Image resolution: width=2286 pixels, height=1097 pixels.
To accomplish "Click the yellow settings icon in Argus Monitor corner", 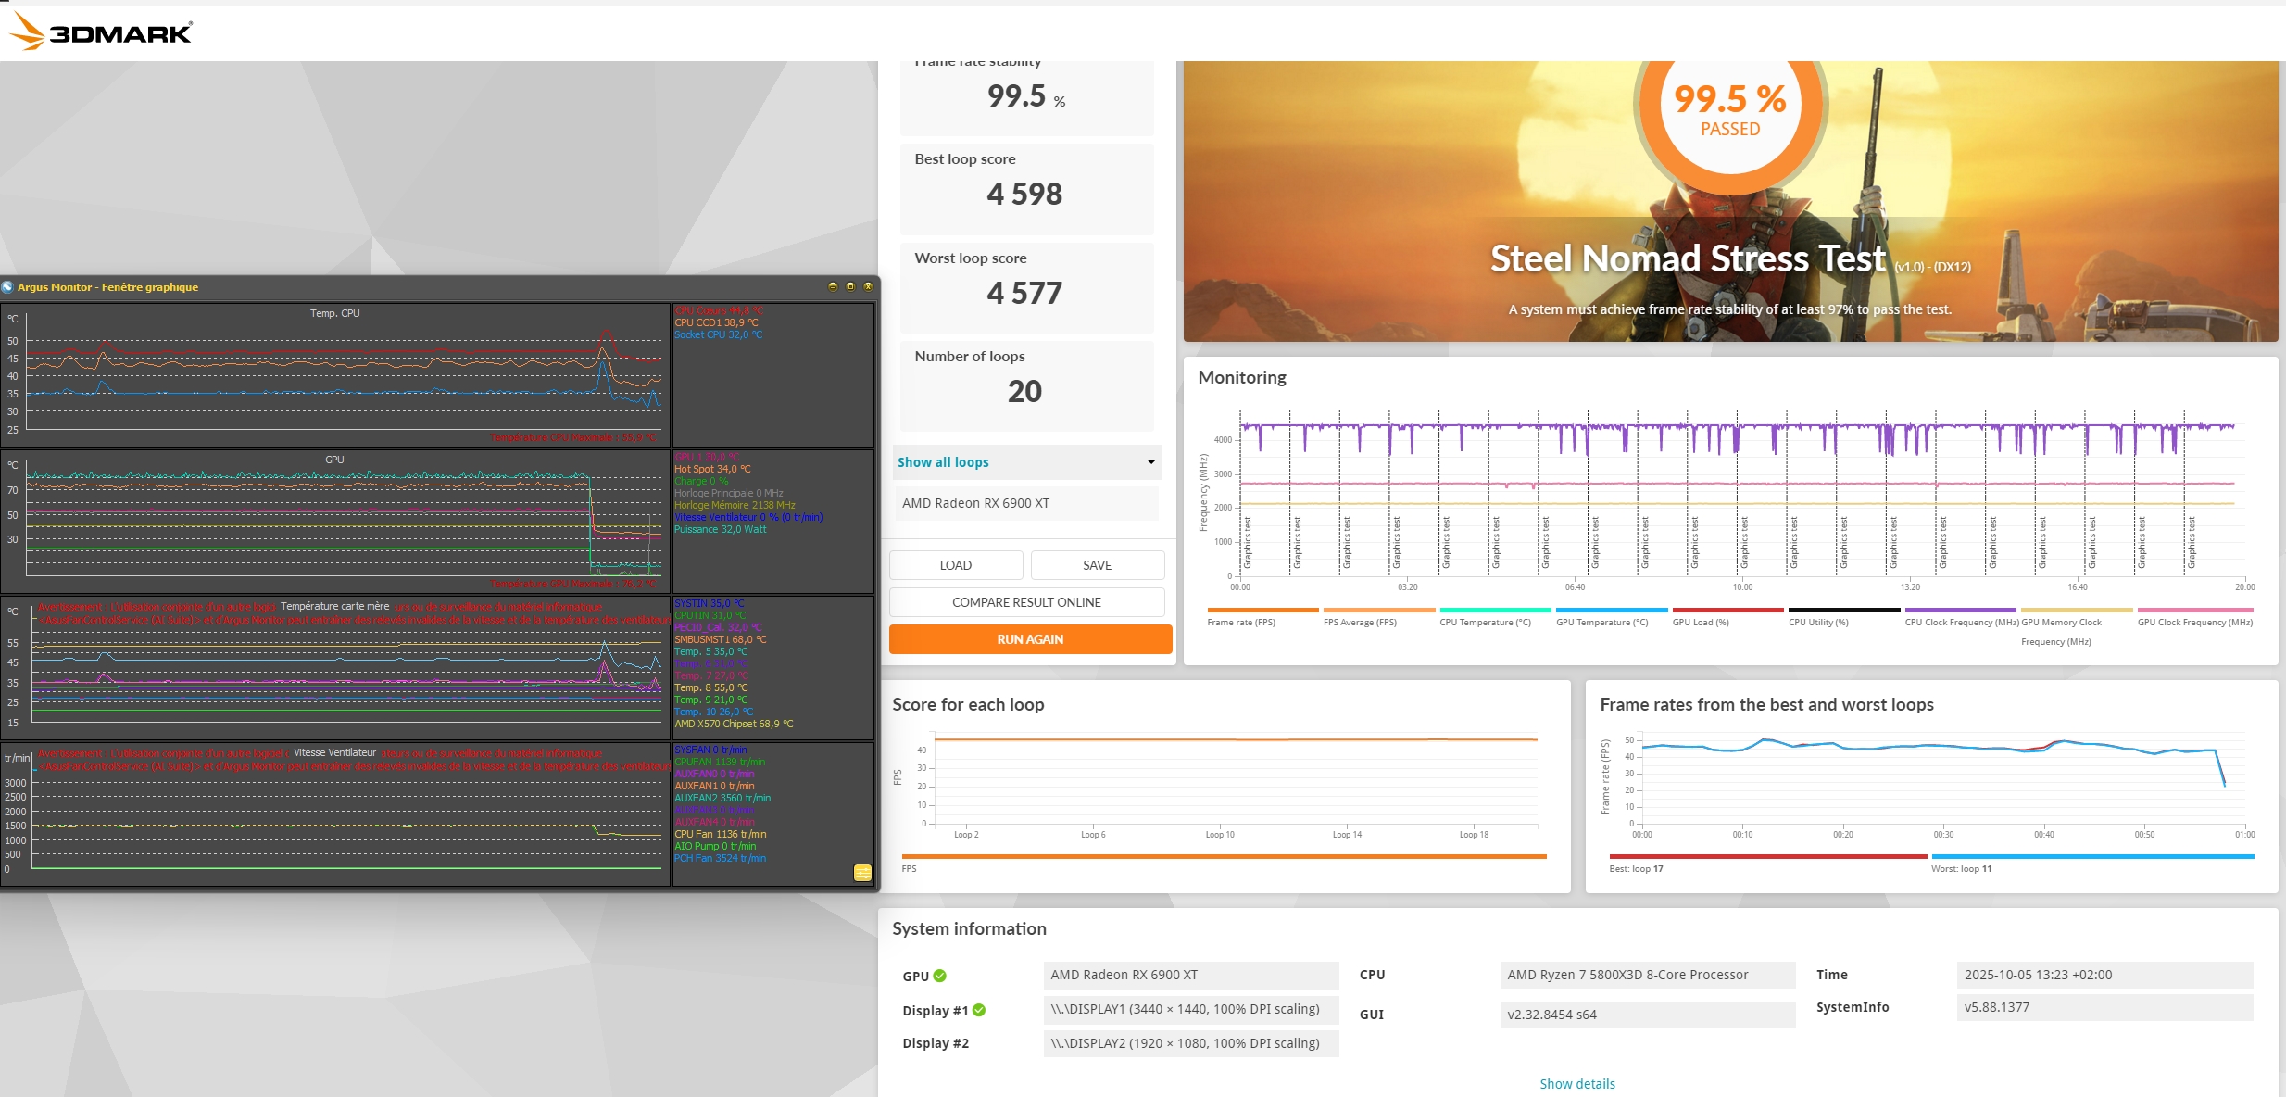I will point(862,873).
